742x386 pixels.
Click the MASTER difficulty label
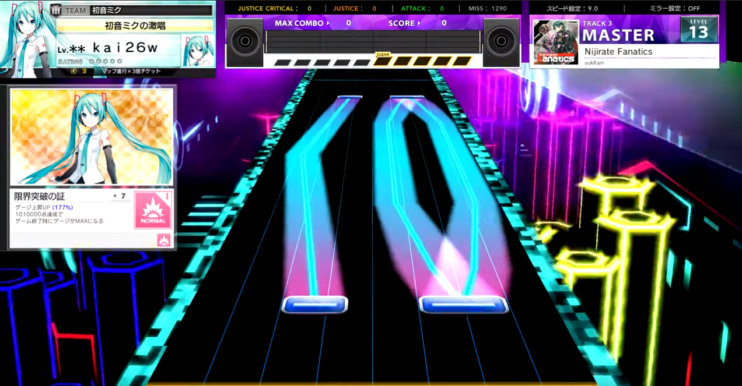(x=618, y=35)
